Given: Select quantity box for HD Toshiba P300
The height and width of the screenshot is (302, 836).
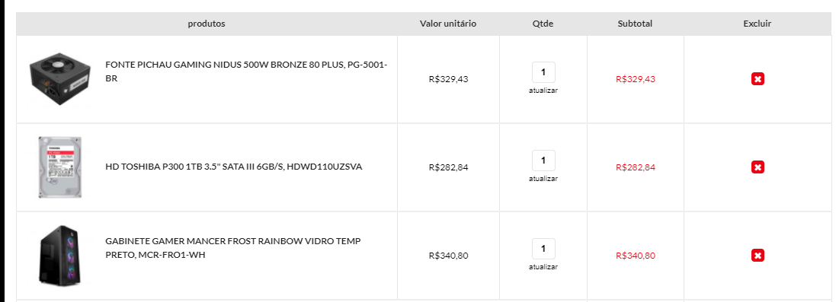Looking at the screenshot, I should tap(543, 161).
